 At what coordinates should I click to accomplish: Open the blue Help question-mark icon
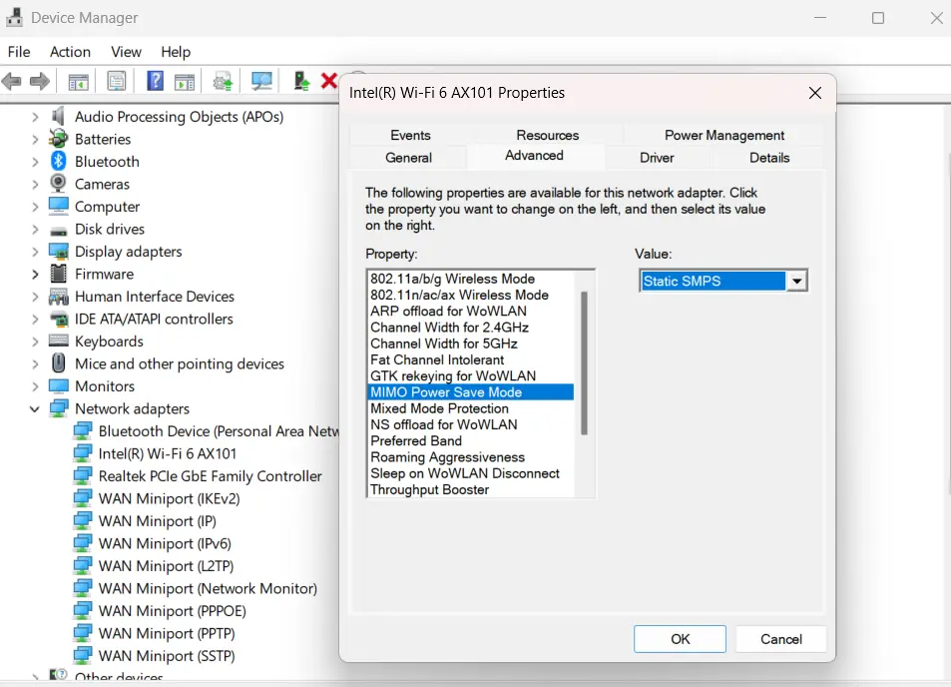coord(156,81)
